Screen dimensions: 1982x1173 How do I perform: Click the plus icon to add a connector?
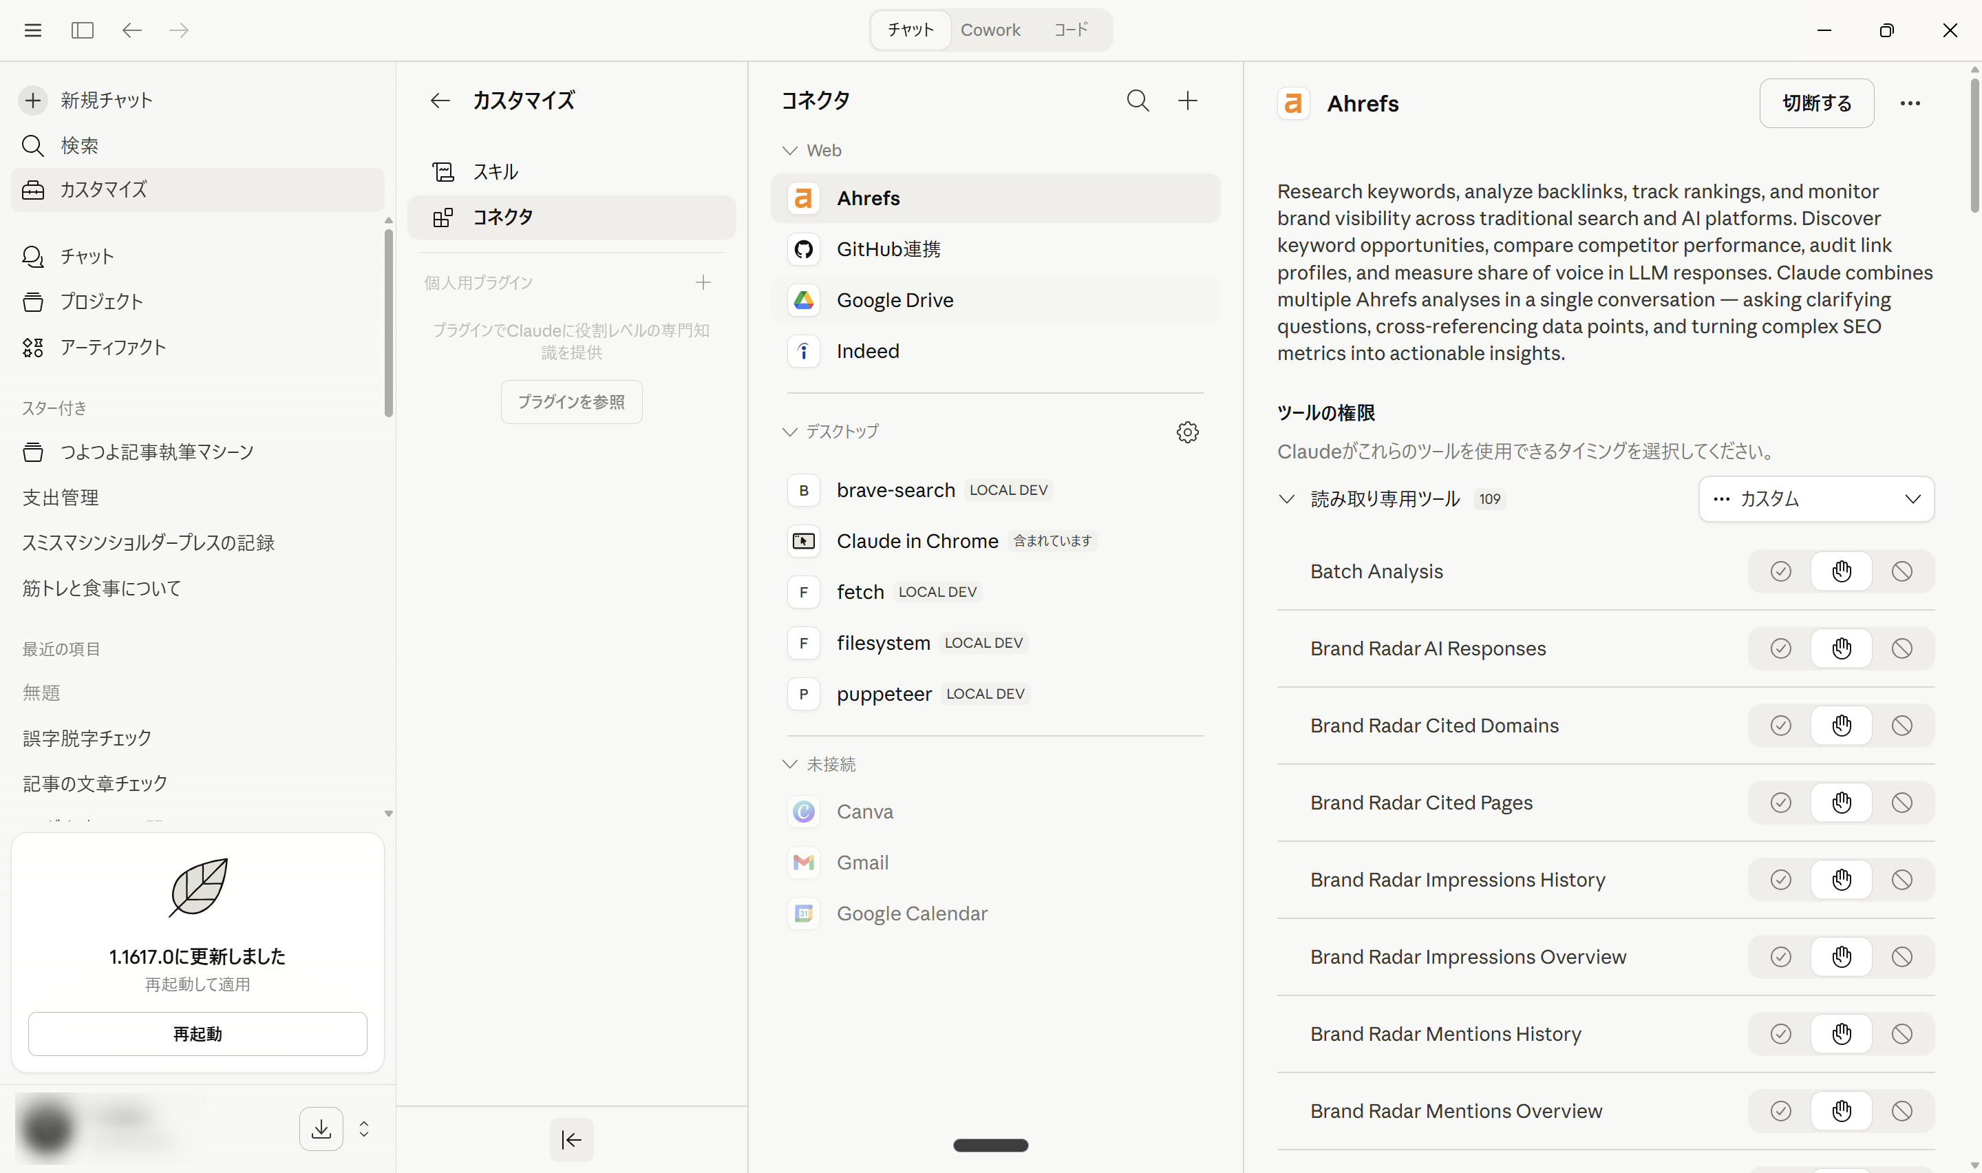click(1187, 101)
